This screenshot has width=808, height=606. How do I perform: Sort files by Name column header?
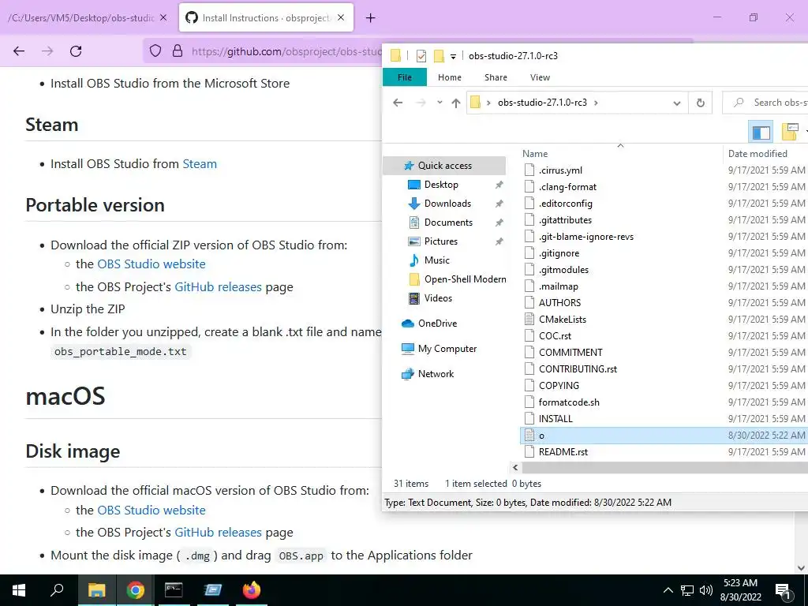[x=535, y=154]
